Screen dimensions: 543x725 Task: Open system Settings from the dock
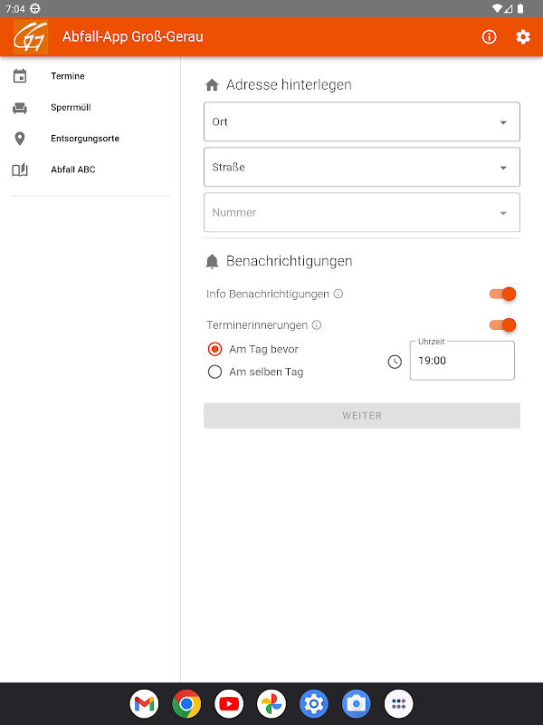pyautogui.click(x=314, y=704)
